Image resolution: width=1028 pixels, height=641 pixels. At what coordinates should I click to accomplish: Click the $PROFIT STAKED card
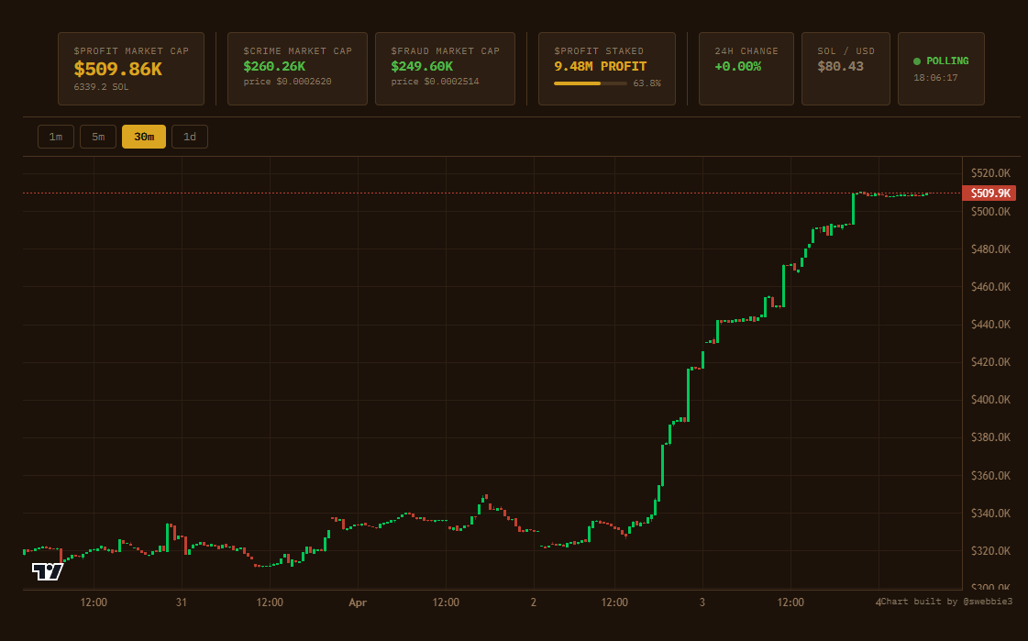[607, 69]
